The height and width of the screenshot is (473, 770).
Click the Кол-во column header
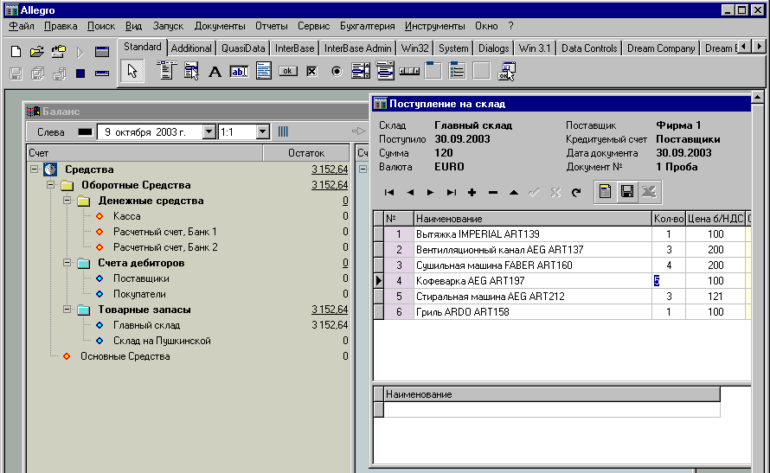coord(669,219)
